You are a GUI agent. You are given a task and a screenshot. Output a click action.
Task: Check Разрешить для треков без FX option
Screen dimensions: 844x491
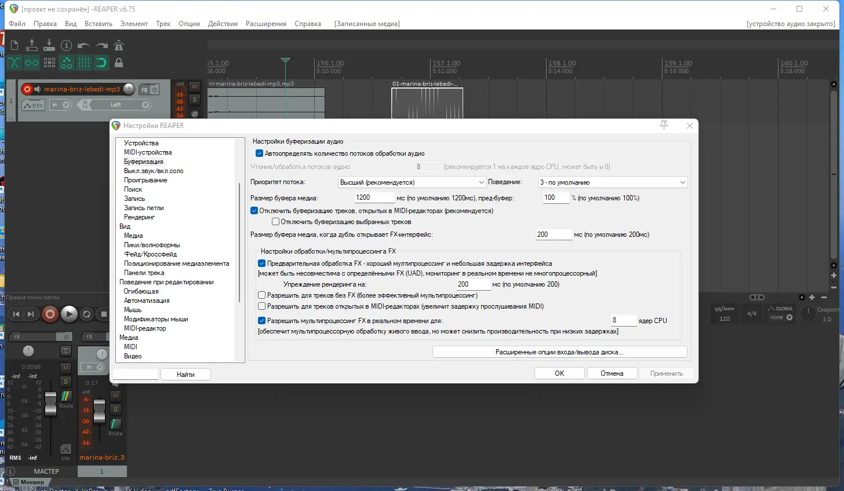(262, 295)
